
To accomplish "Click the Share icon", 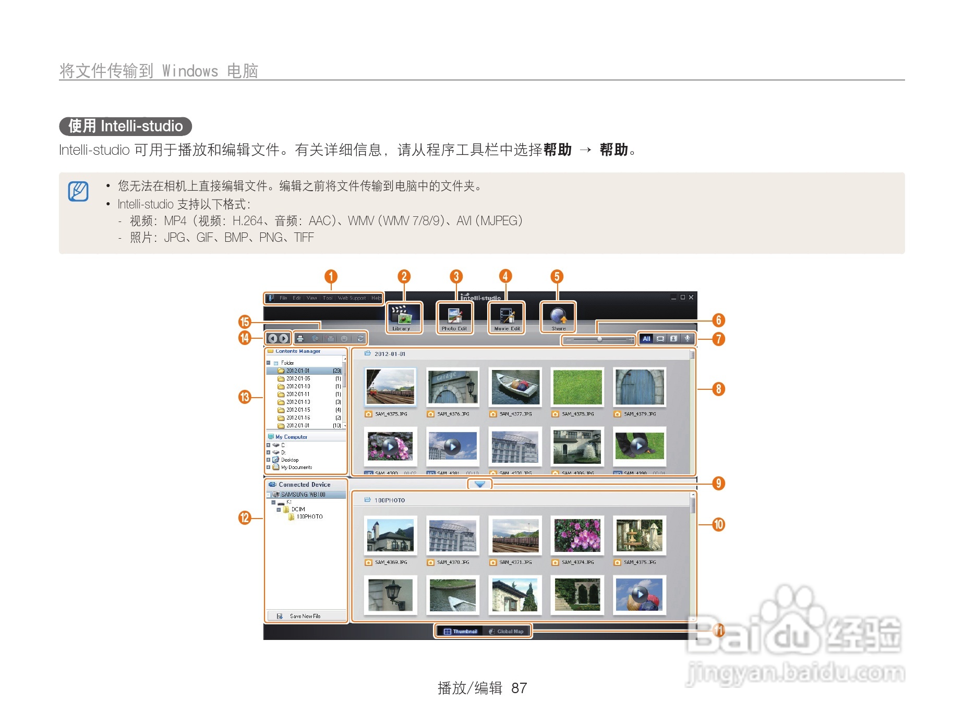I will coord(558,317).
